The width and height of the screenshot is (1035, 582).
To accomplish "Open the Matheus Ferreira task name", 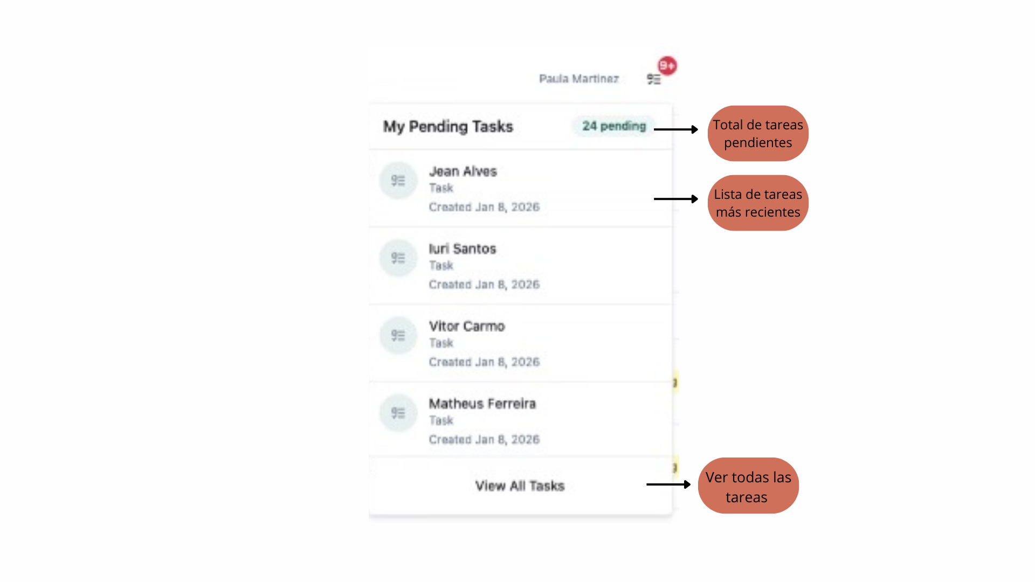I will (482, 404).
